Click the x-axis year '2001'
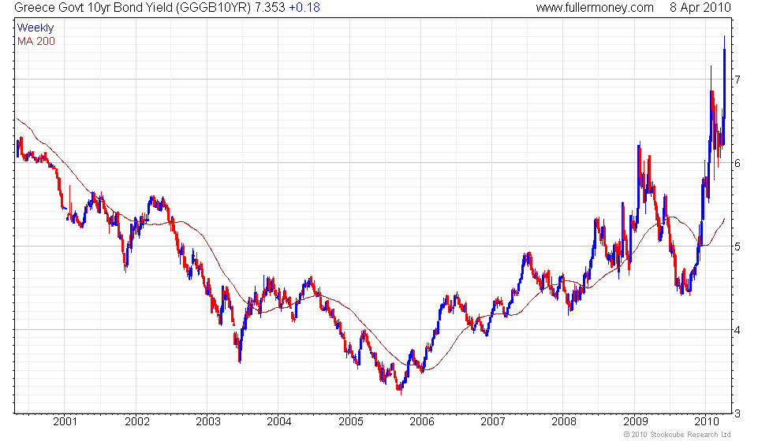The width and height of the screenshot is (773, 441). point(65,422)
